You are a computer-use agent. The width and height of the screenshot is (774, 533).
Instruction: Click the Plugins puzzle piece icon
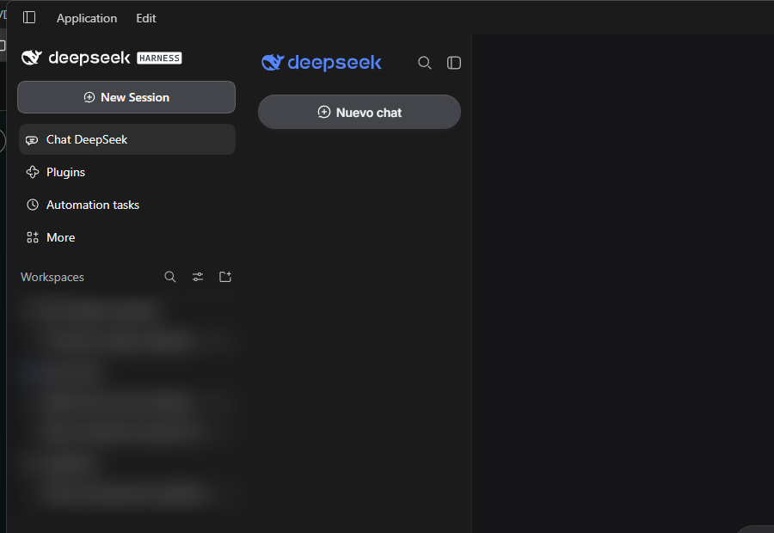point(33,172)
